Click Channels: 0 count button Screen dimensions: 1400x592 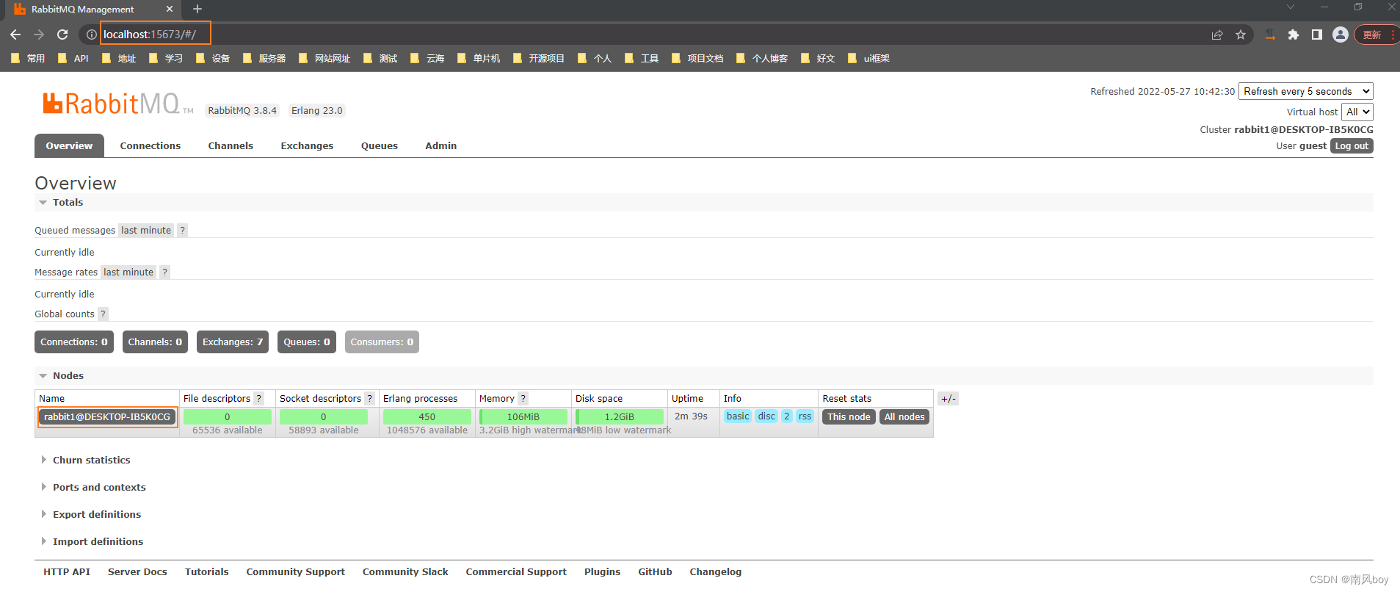155,342
